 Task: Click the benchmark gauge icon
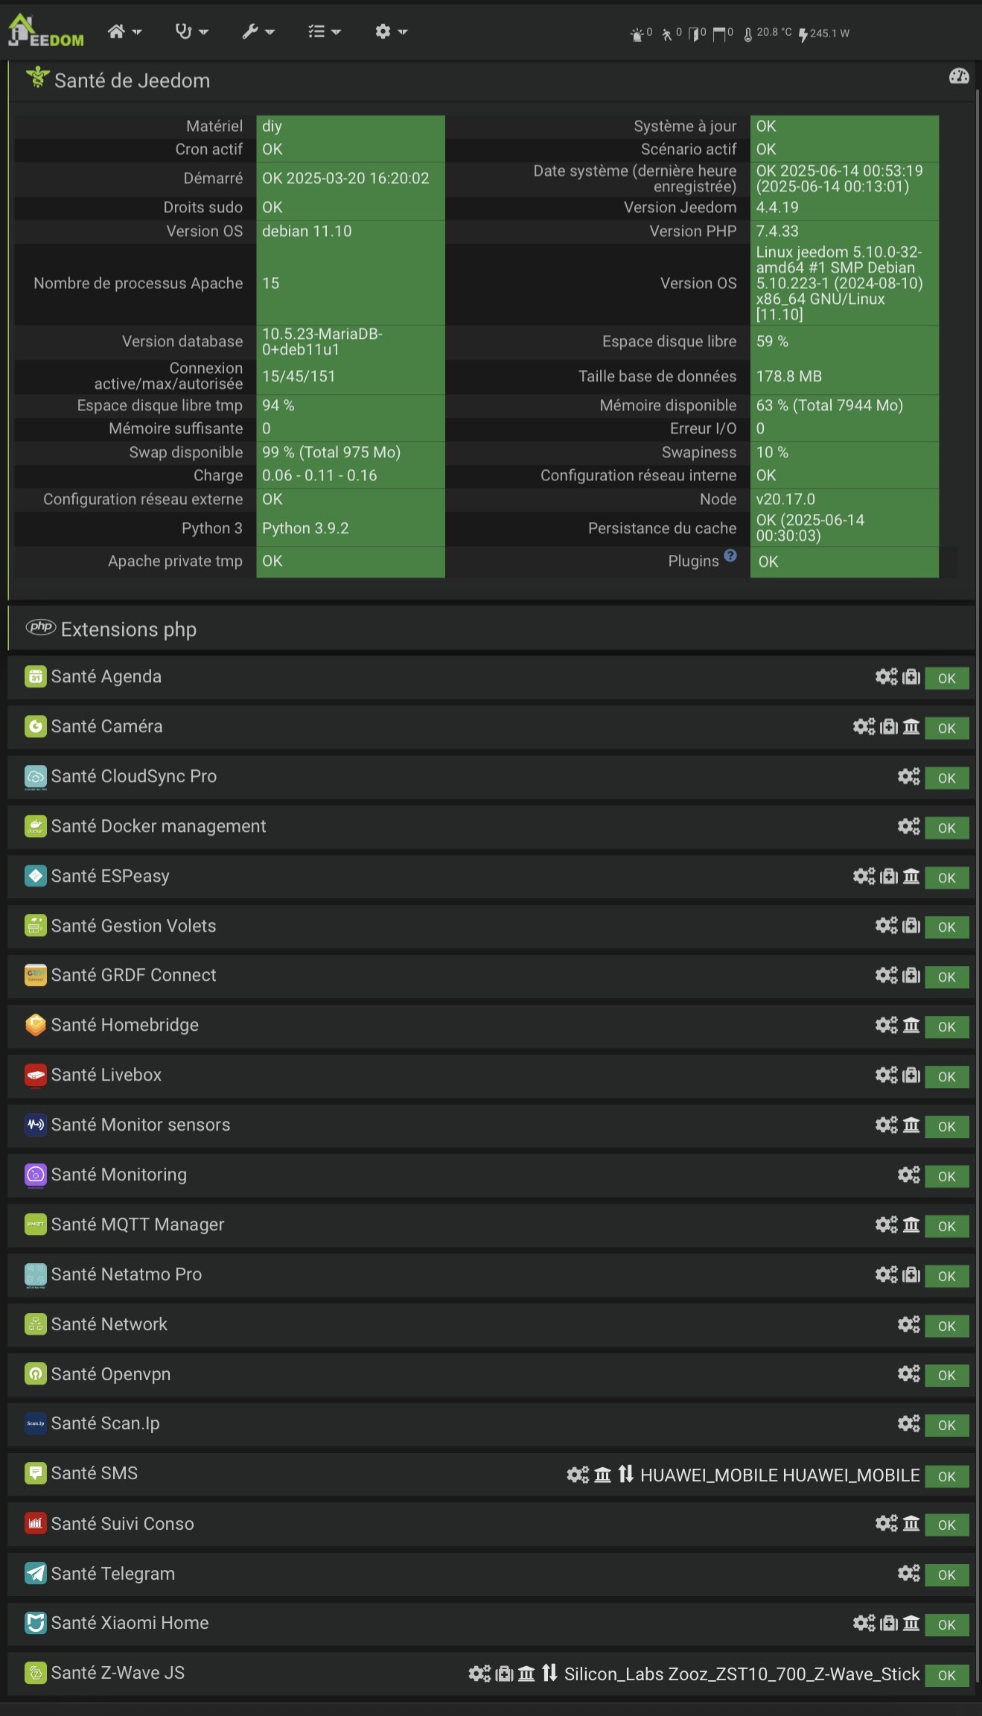coord(959,76)
